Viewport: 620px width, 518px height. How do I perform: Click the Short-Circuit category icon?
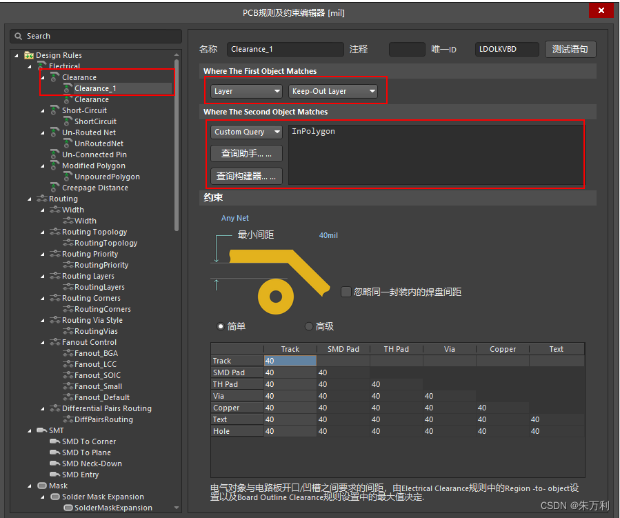(55, 110)
